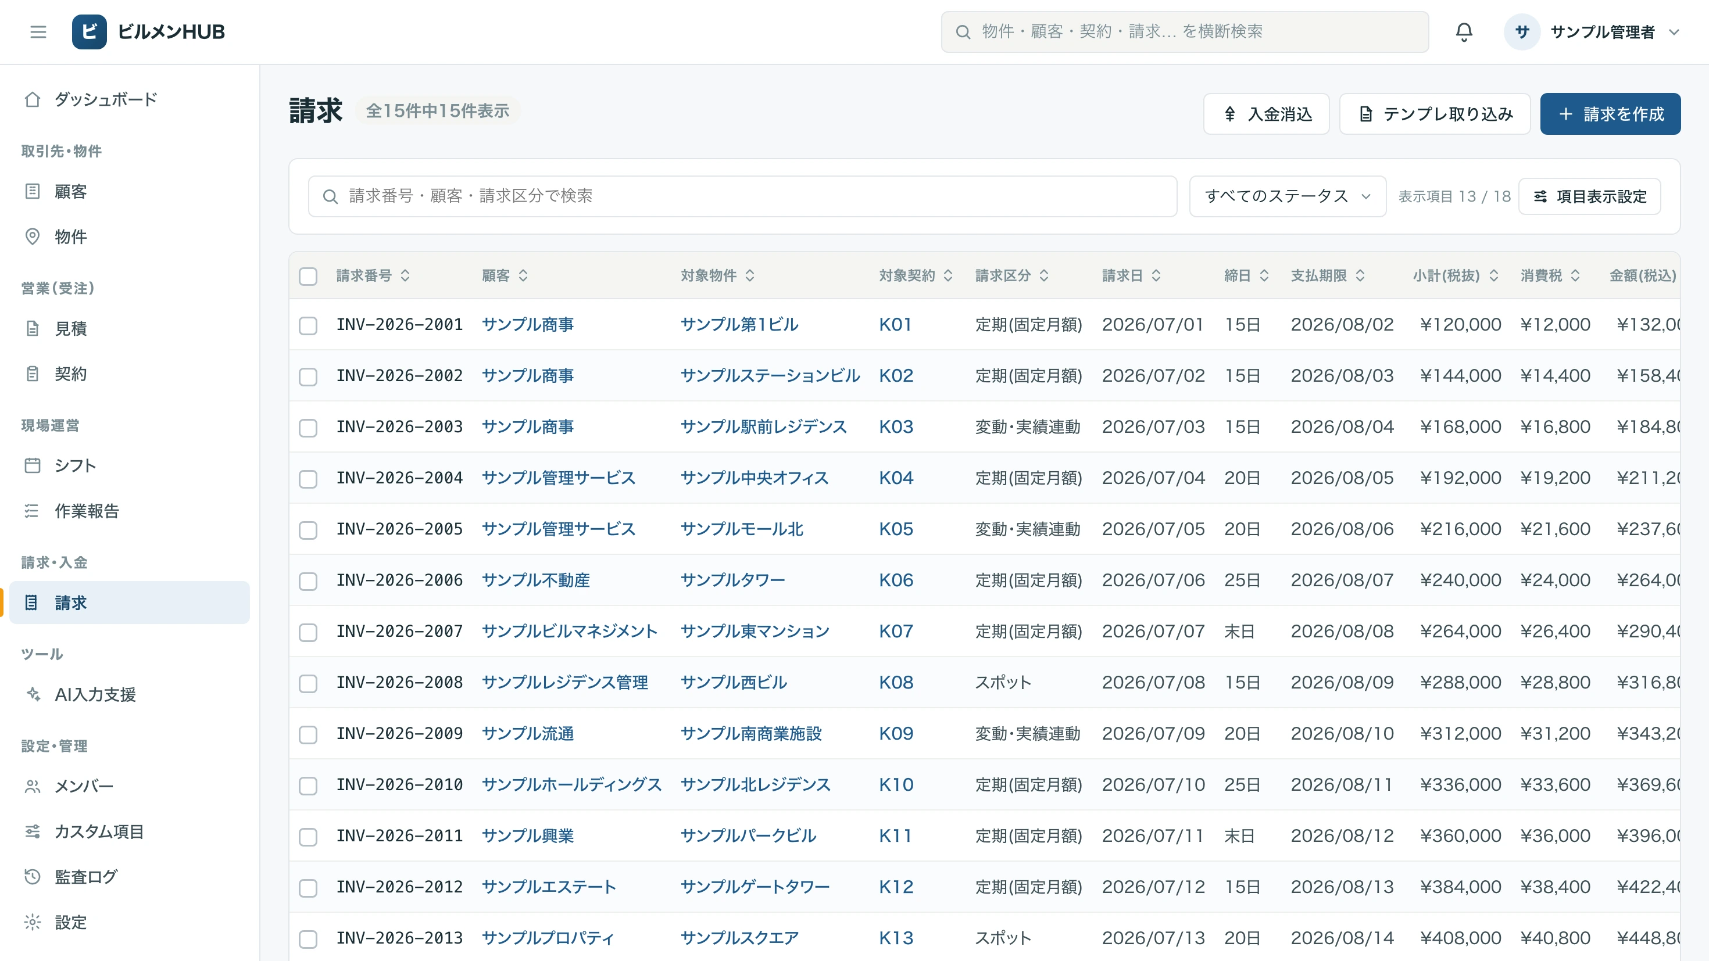The image size is (1709, 961).
Task: Click the home icon beside ダッシュボード
Action: 33,99
